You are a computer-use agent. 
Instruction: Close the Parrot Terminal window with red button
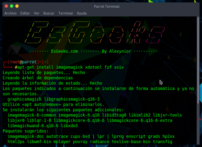pos(6,6)
